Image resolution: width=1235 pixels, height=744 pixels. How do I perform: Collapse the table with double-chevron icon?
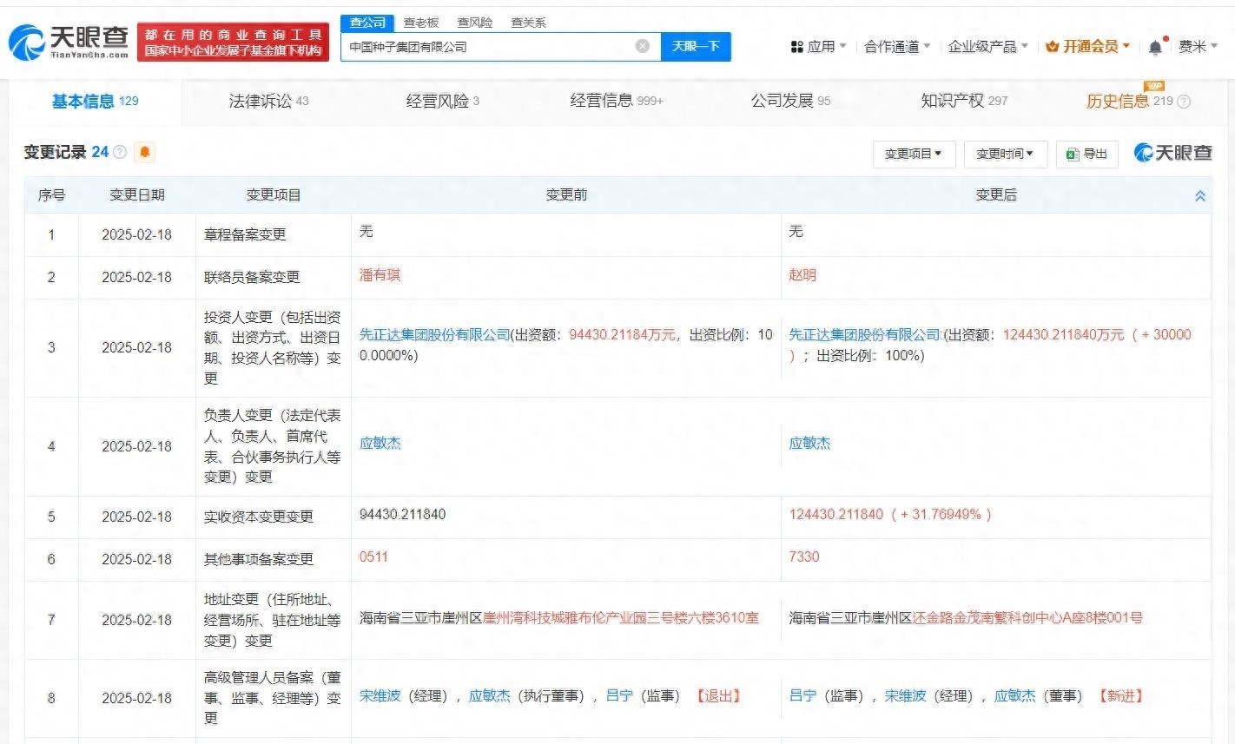(x=1199, y=196)
